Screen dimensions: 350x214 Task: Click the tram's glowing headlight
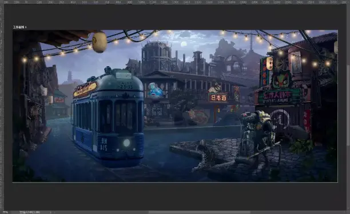click(x=126, y=143)
